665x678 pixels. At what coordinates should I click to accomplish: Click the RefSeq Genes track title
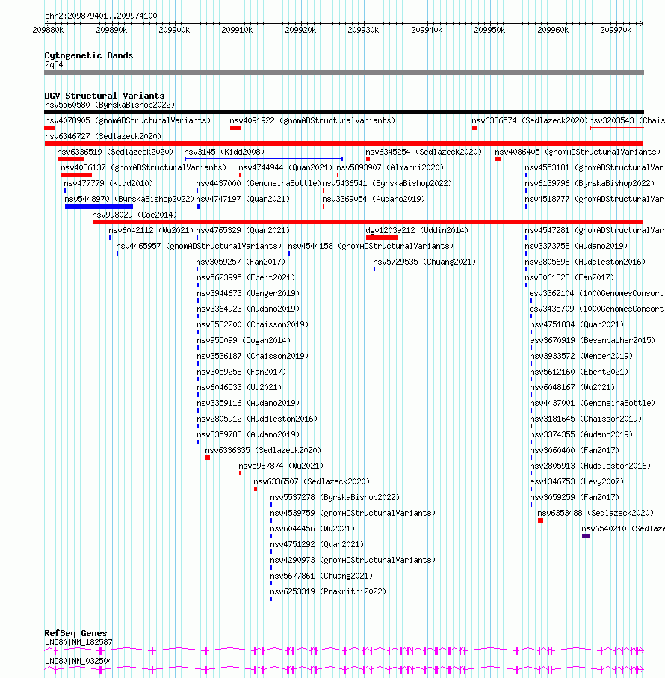tap(75, 633)
